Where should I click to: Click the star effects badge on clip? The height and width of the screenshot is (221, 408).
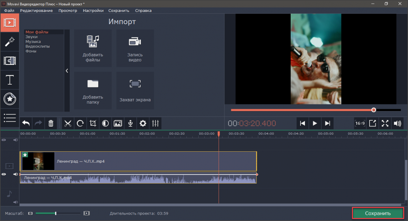[25, 155]
